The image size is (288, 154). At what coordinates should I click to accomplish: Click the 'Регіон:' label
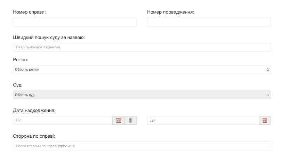pyautogui.click(x=21, y=60)
